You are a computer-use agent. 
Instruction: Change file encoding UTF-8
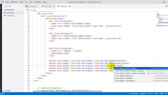click(x=150, y=94)
